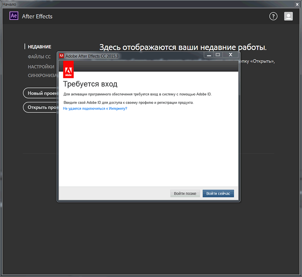Image resolution: width=302 pixels, height=277 pixels.
Task: Click the Adobe icon in dialog title bar
Action: [62, 56]
